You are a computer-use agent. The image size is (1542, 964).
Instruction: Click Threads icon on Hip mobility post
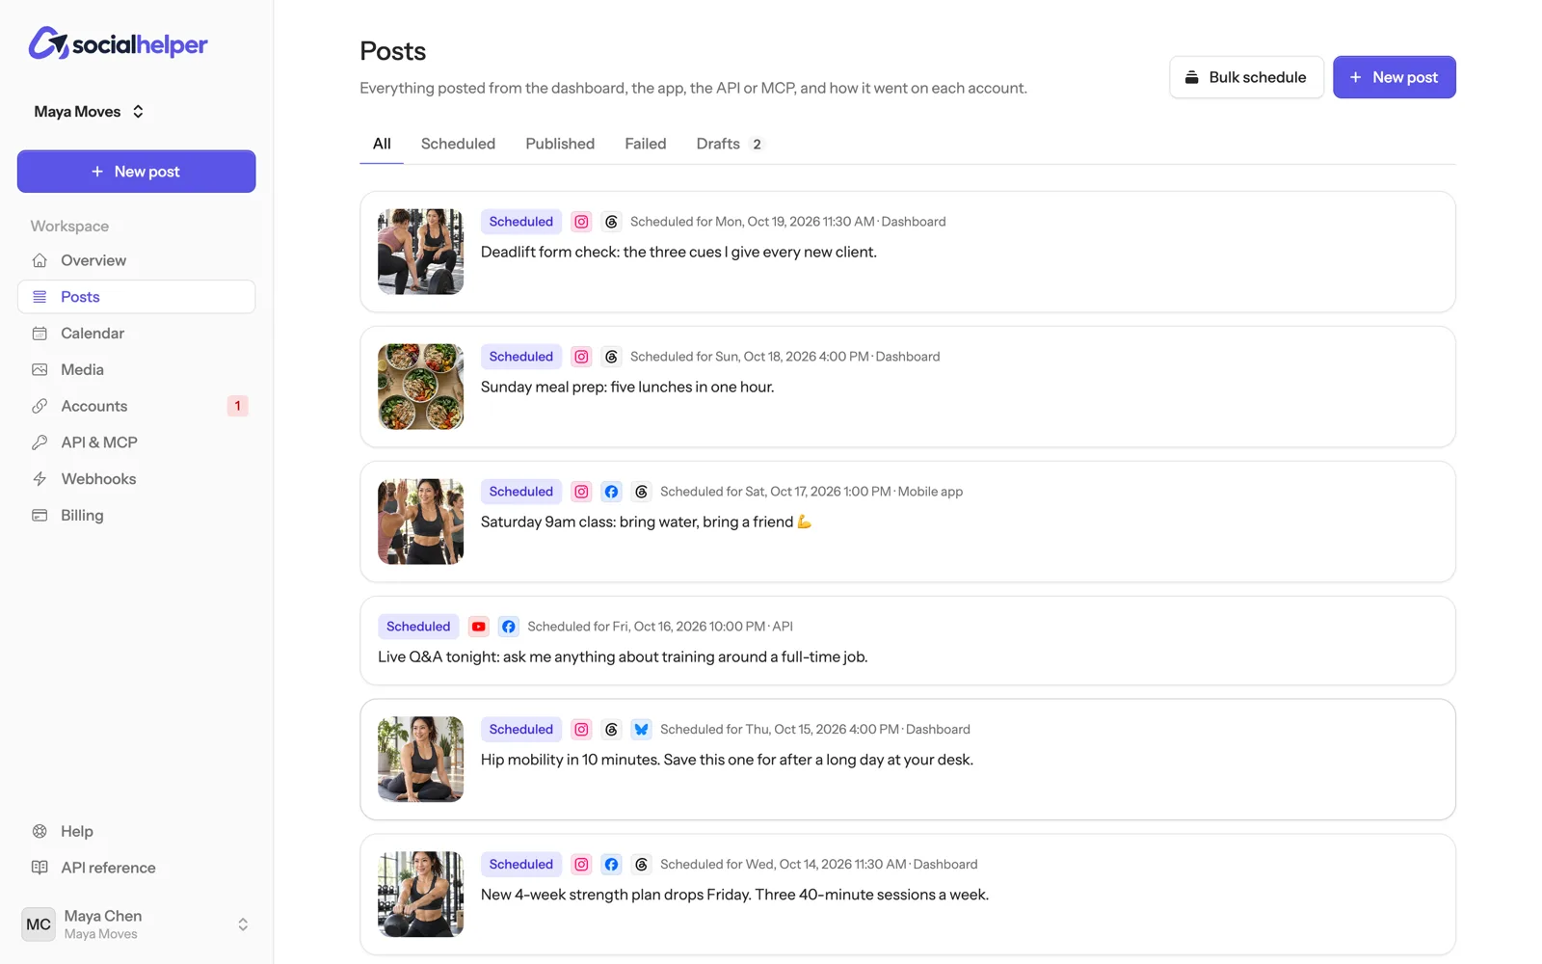pos(611,730)
